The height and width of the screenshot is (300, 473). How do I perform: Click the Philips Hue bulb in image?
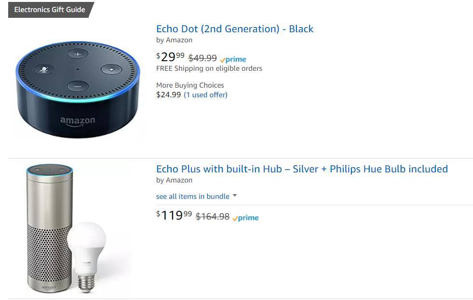(87, 257)
